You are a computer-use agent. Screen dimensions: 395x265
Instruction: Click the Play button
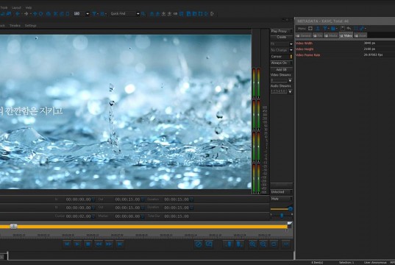click(x=77, y=244)
